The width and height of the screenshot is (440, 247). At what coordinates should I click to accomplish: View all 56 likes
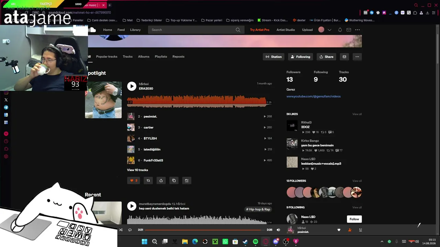[x=357, y=114]
